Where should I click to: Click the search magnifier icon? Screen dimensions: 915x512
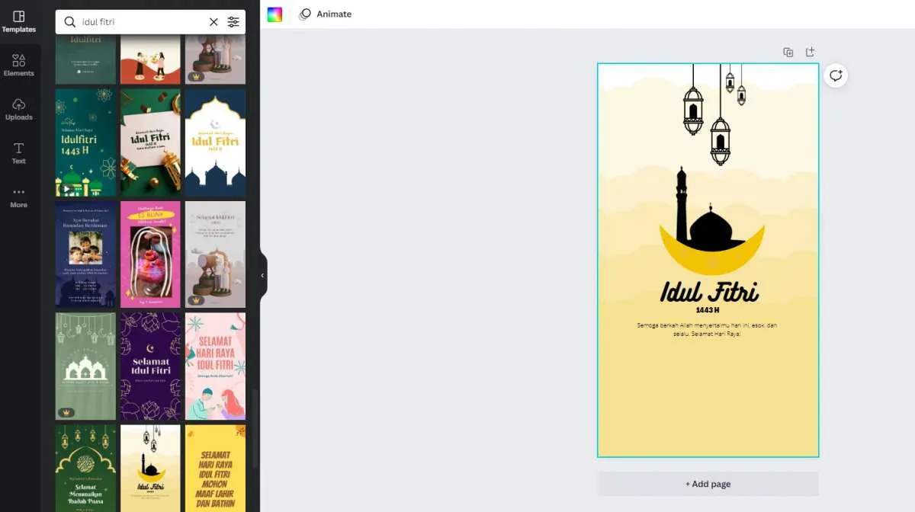click(69, 22)
